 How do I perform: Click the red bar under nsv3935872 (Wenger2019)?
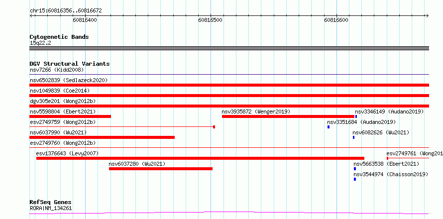click(288, 116)
